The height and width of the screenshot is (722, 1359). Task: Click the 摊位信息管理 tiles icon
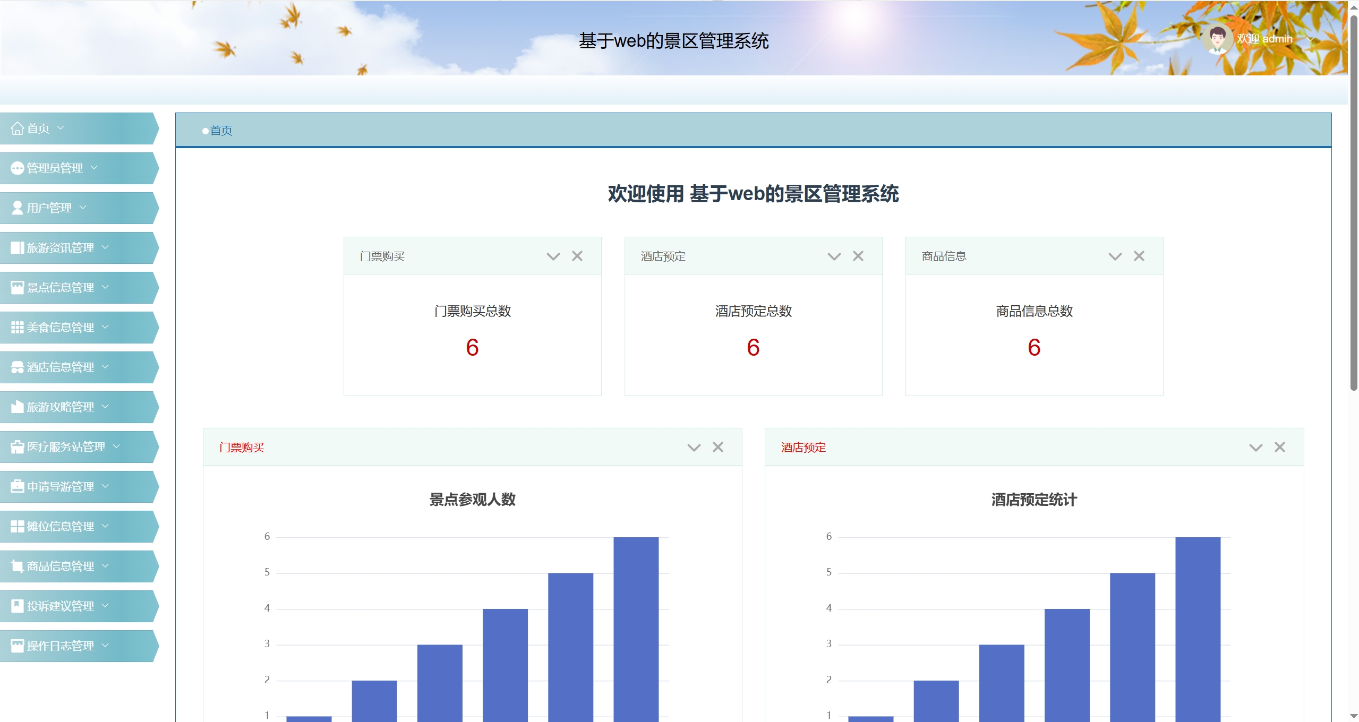point(18,527)
